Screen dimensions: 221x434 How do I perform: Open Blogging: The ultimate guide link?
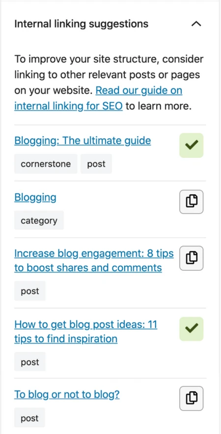pos(83,141)
